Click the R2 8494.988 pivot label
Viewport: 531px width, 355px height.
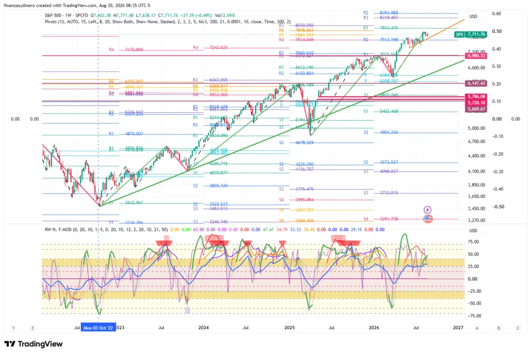point(381,13)
